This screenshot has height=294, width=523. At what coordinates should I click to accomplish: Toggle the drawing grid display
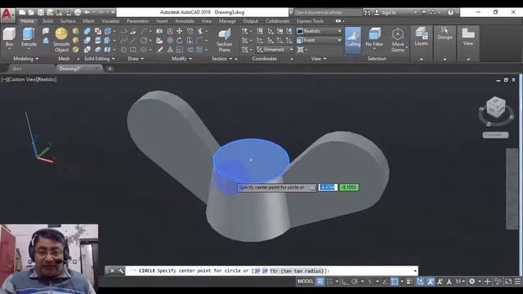[320, 281]
